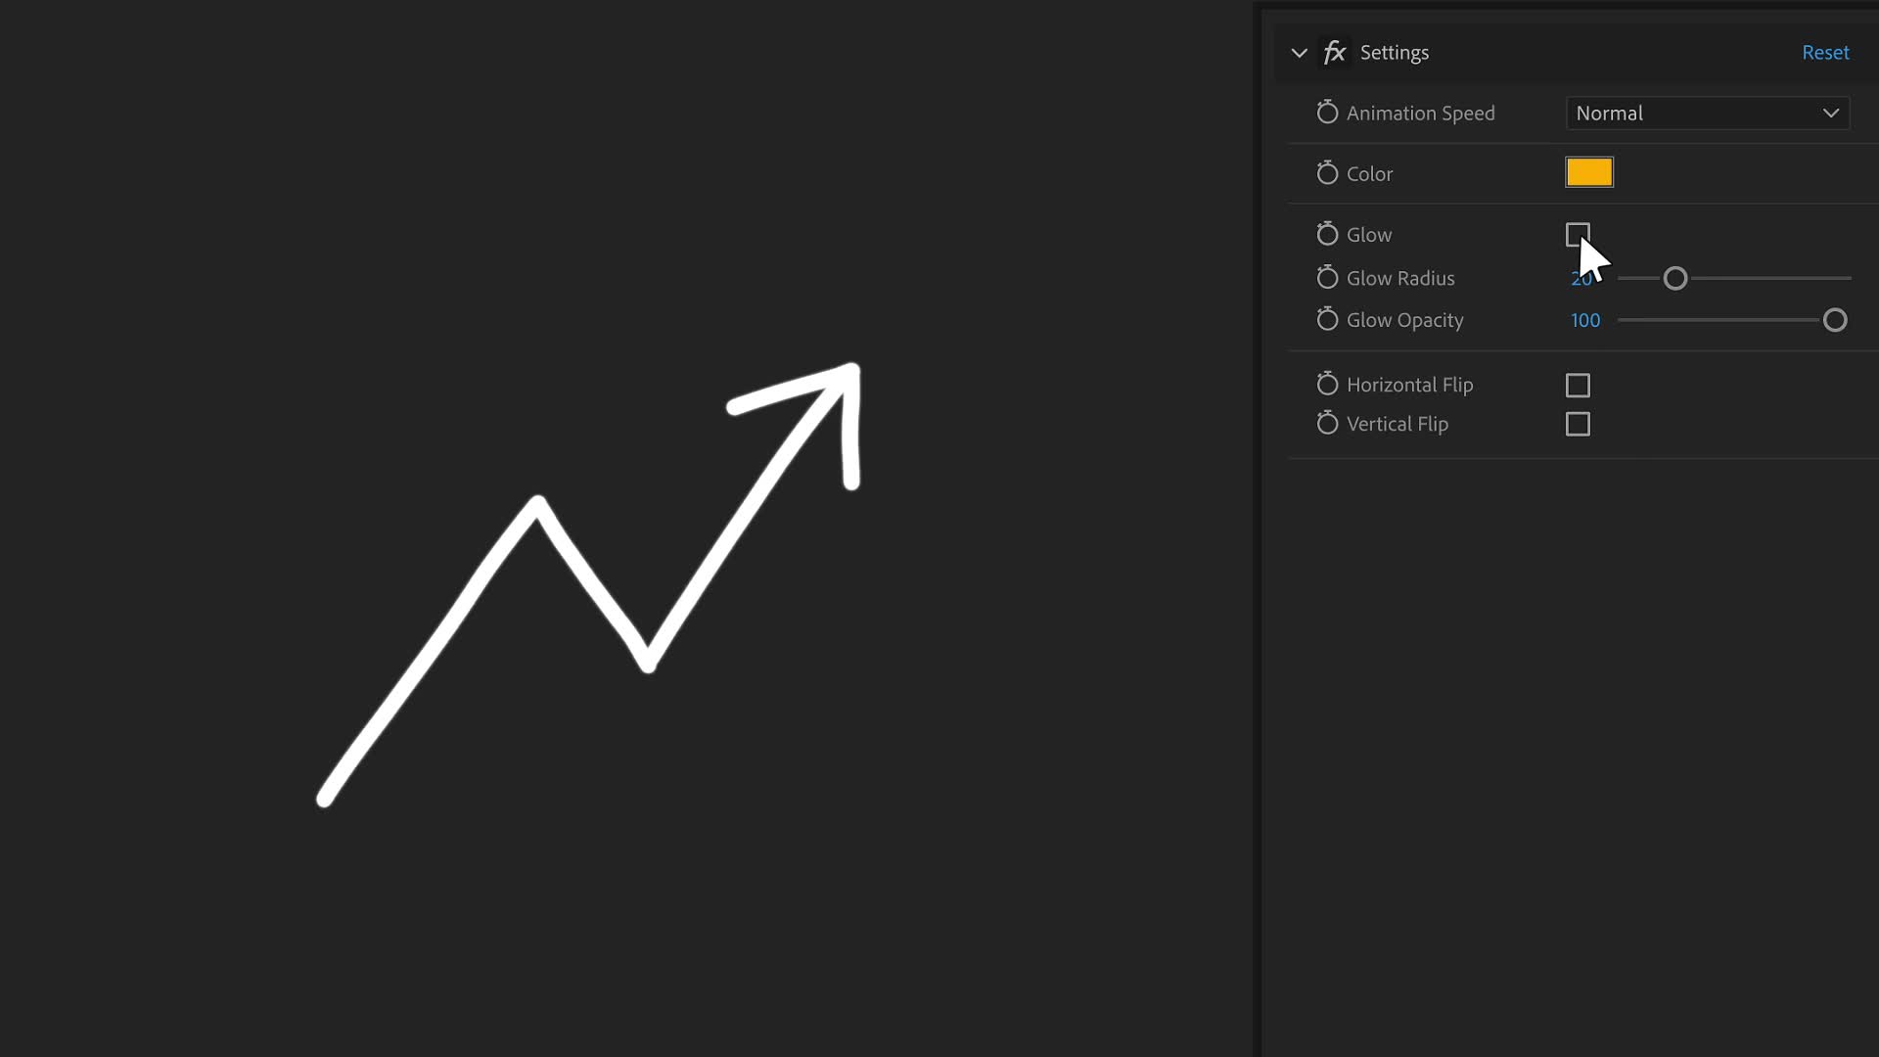The image size is (1879, 1057).
Task: Enable the Vertical Flip checkbox
Action: pyautogui.click(x=1579, y=424)
